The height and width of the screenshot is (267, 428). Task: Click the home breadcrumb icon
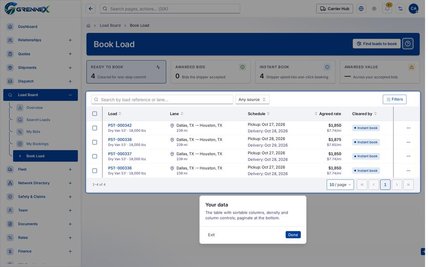(x=88, y=26)
